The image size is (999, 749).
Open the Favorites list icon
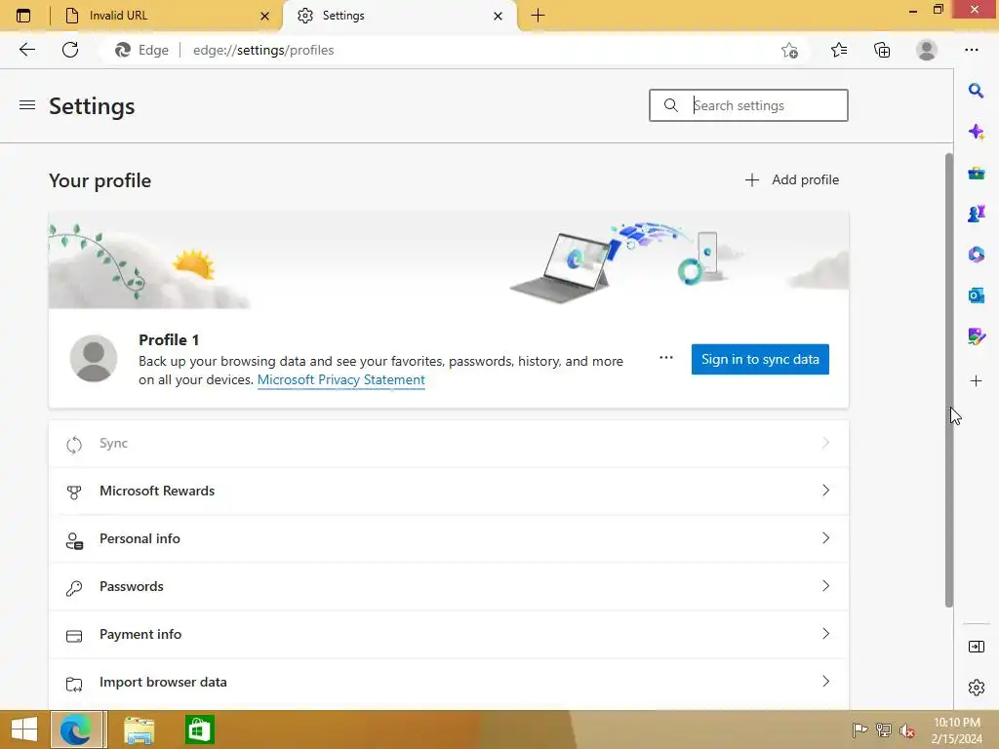(838, 50)
